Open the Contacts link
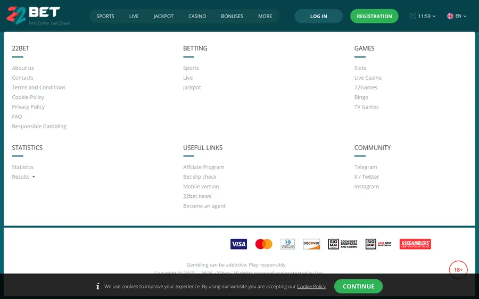This screenshot has height=299, width=479. [22, 78]
